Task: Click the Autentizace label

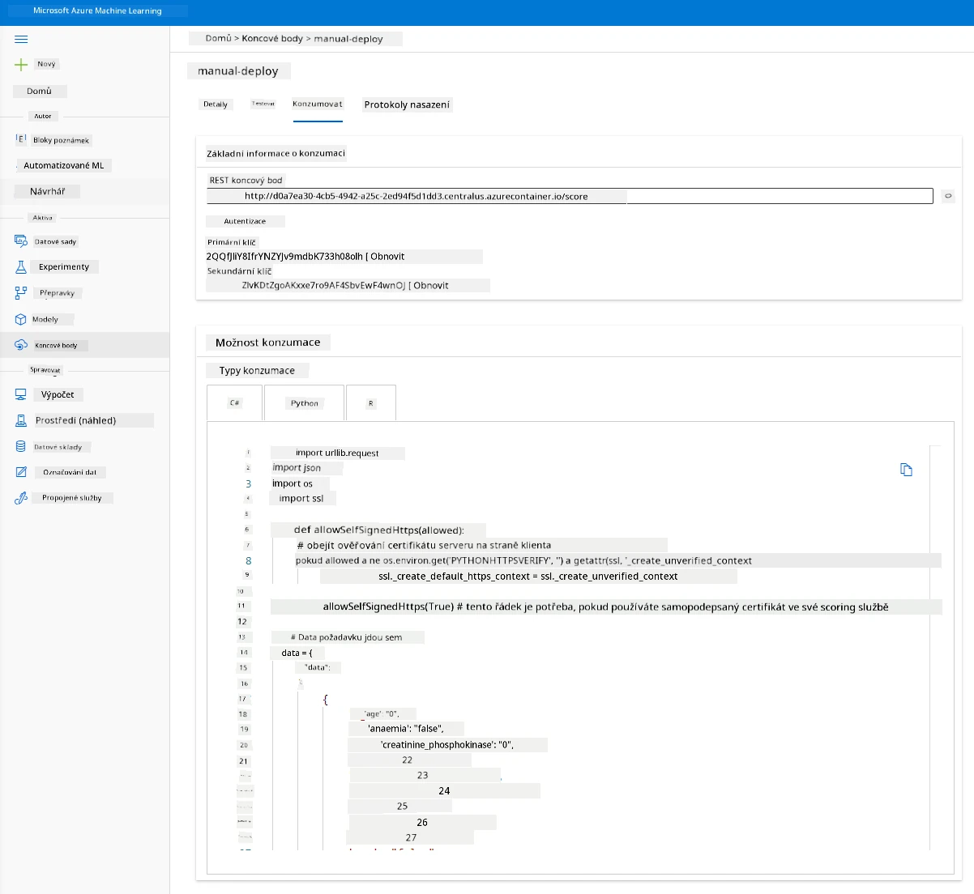Action: 245,221
